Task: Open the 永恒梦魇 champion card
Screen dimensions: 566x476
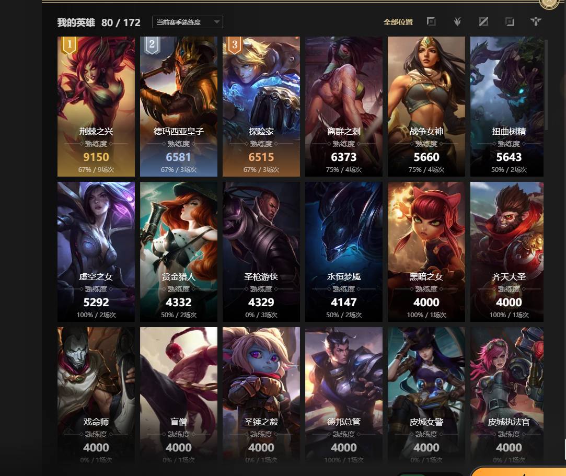Action: pyautogui.click(x=344, y=251)
